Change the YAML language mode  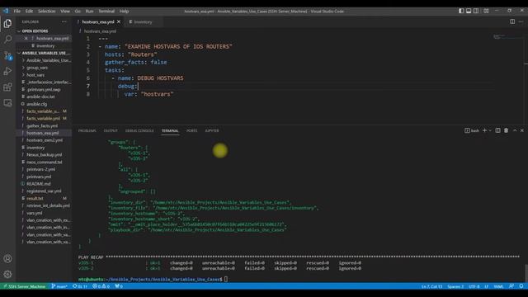498,286
